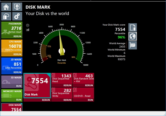Rerun the Disk Sequential Write test
166x116 pixels.
67,100
